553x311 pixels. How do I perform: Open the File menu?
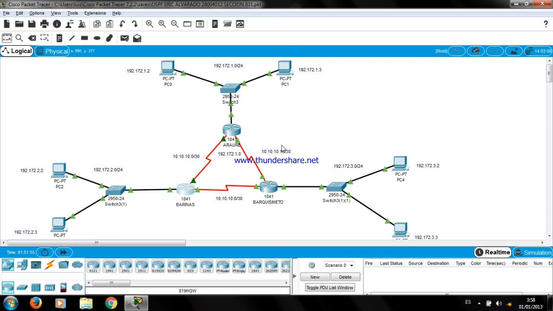coord(6,13)
